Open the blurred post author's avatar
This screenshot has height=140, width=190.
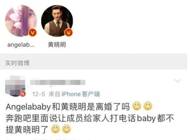pos(15,86)
